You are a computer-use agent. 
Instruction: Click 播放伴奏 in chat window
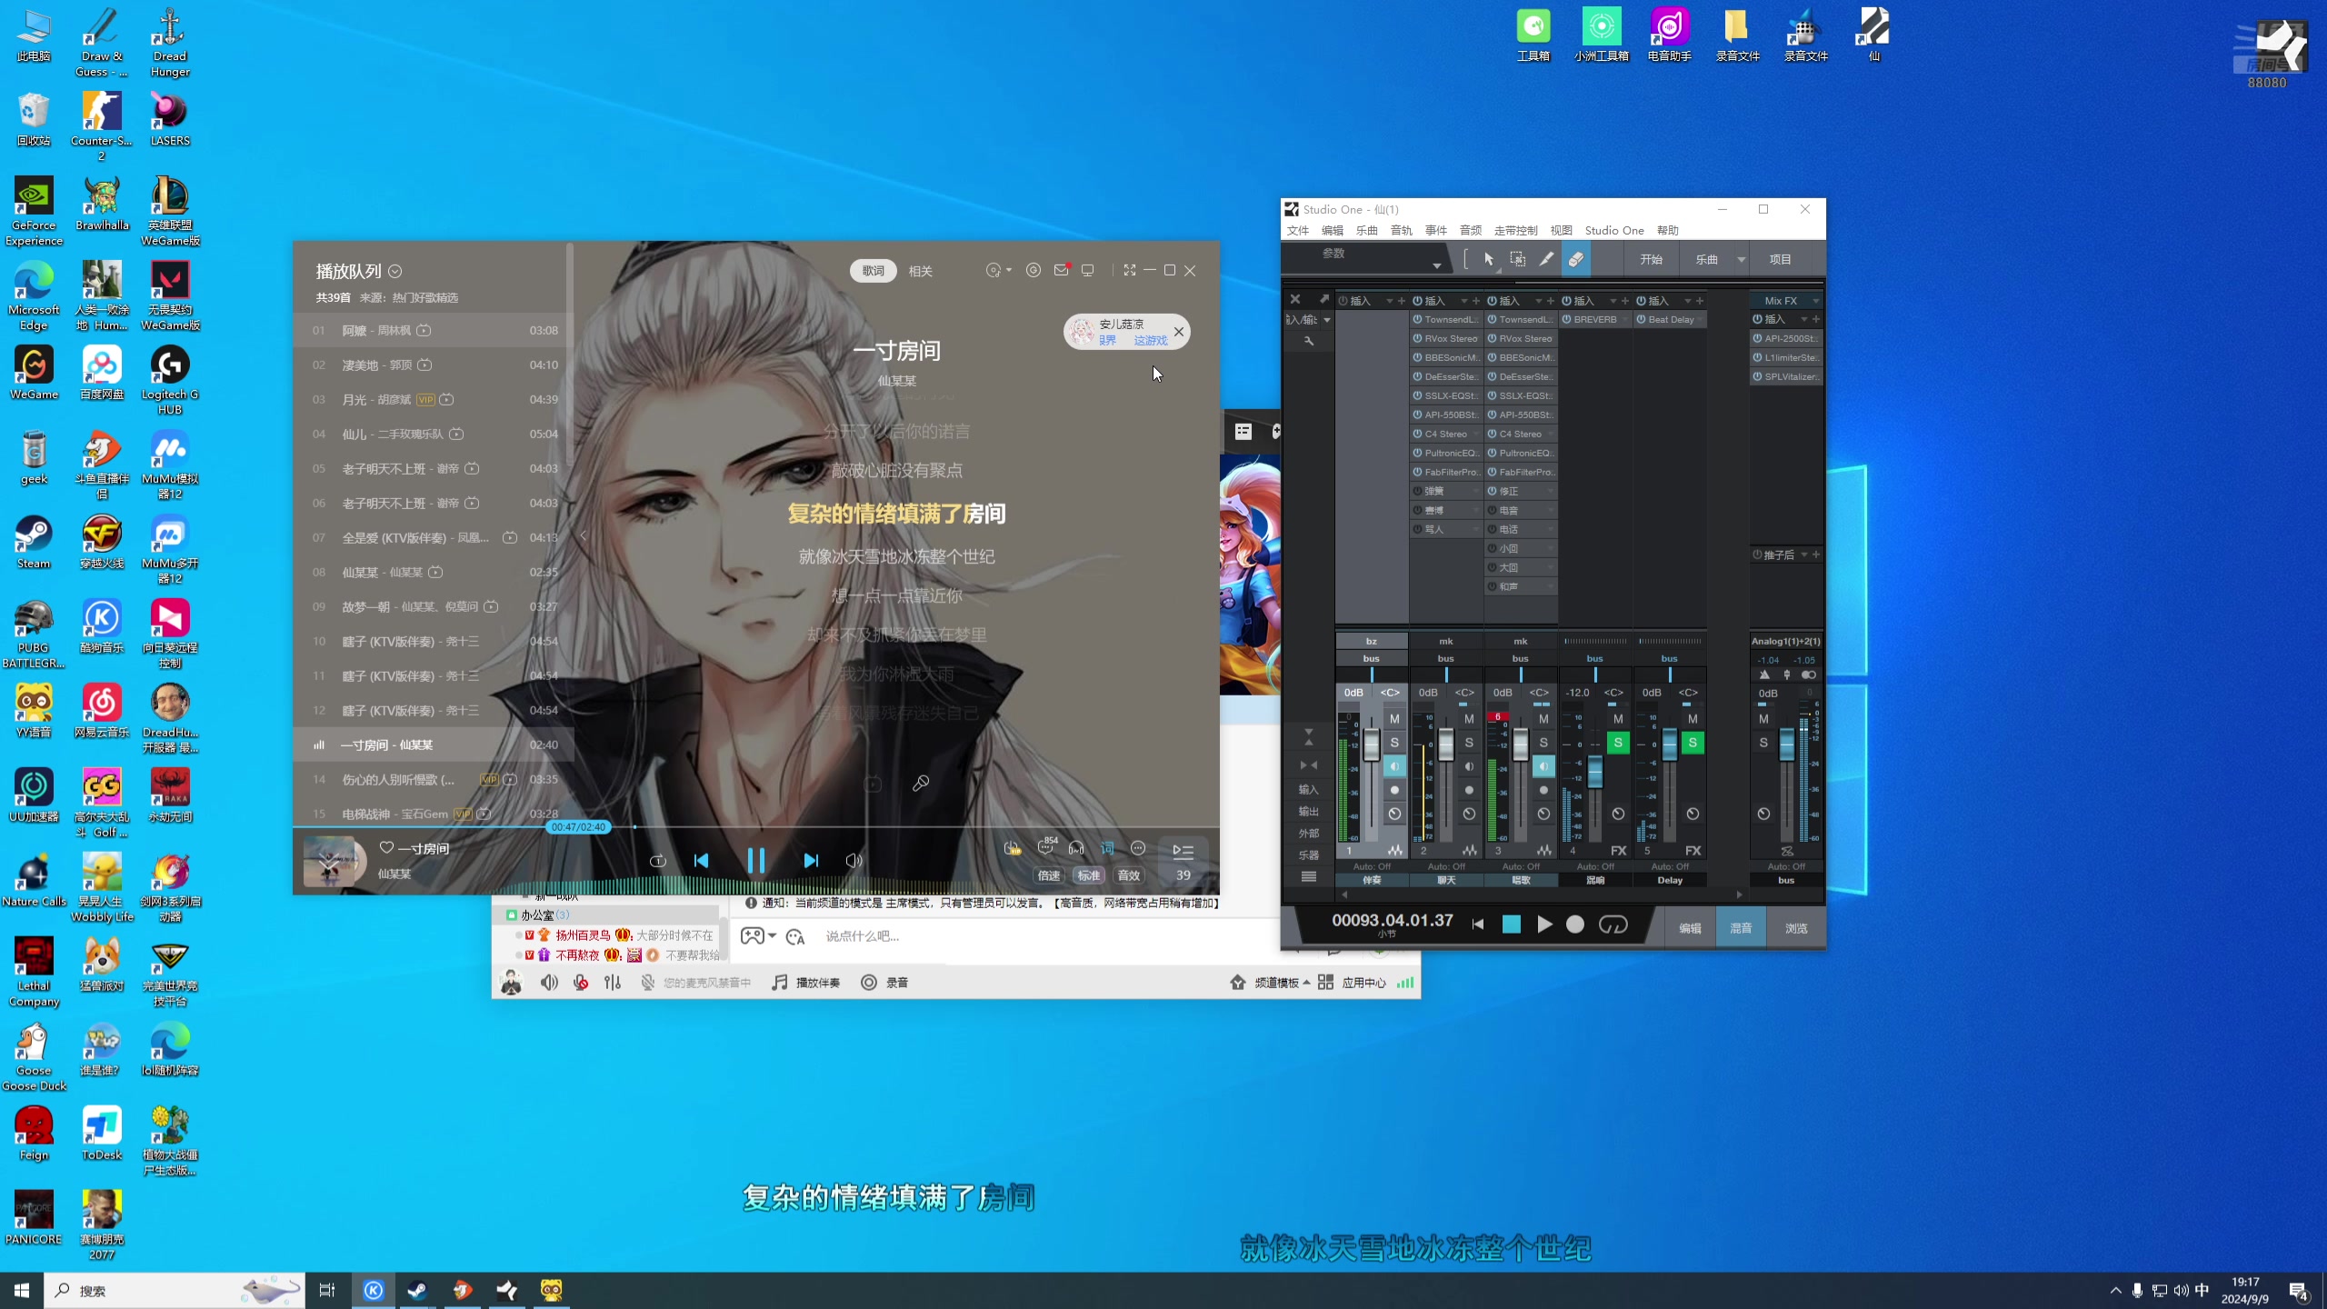[x=806, y=983]
